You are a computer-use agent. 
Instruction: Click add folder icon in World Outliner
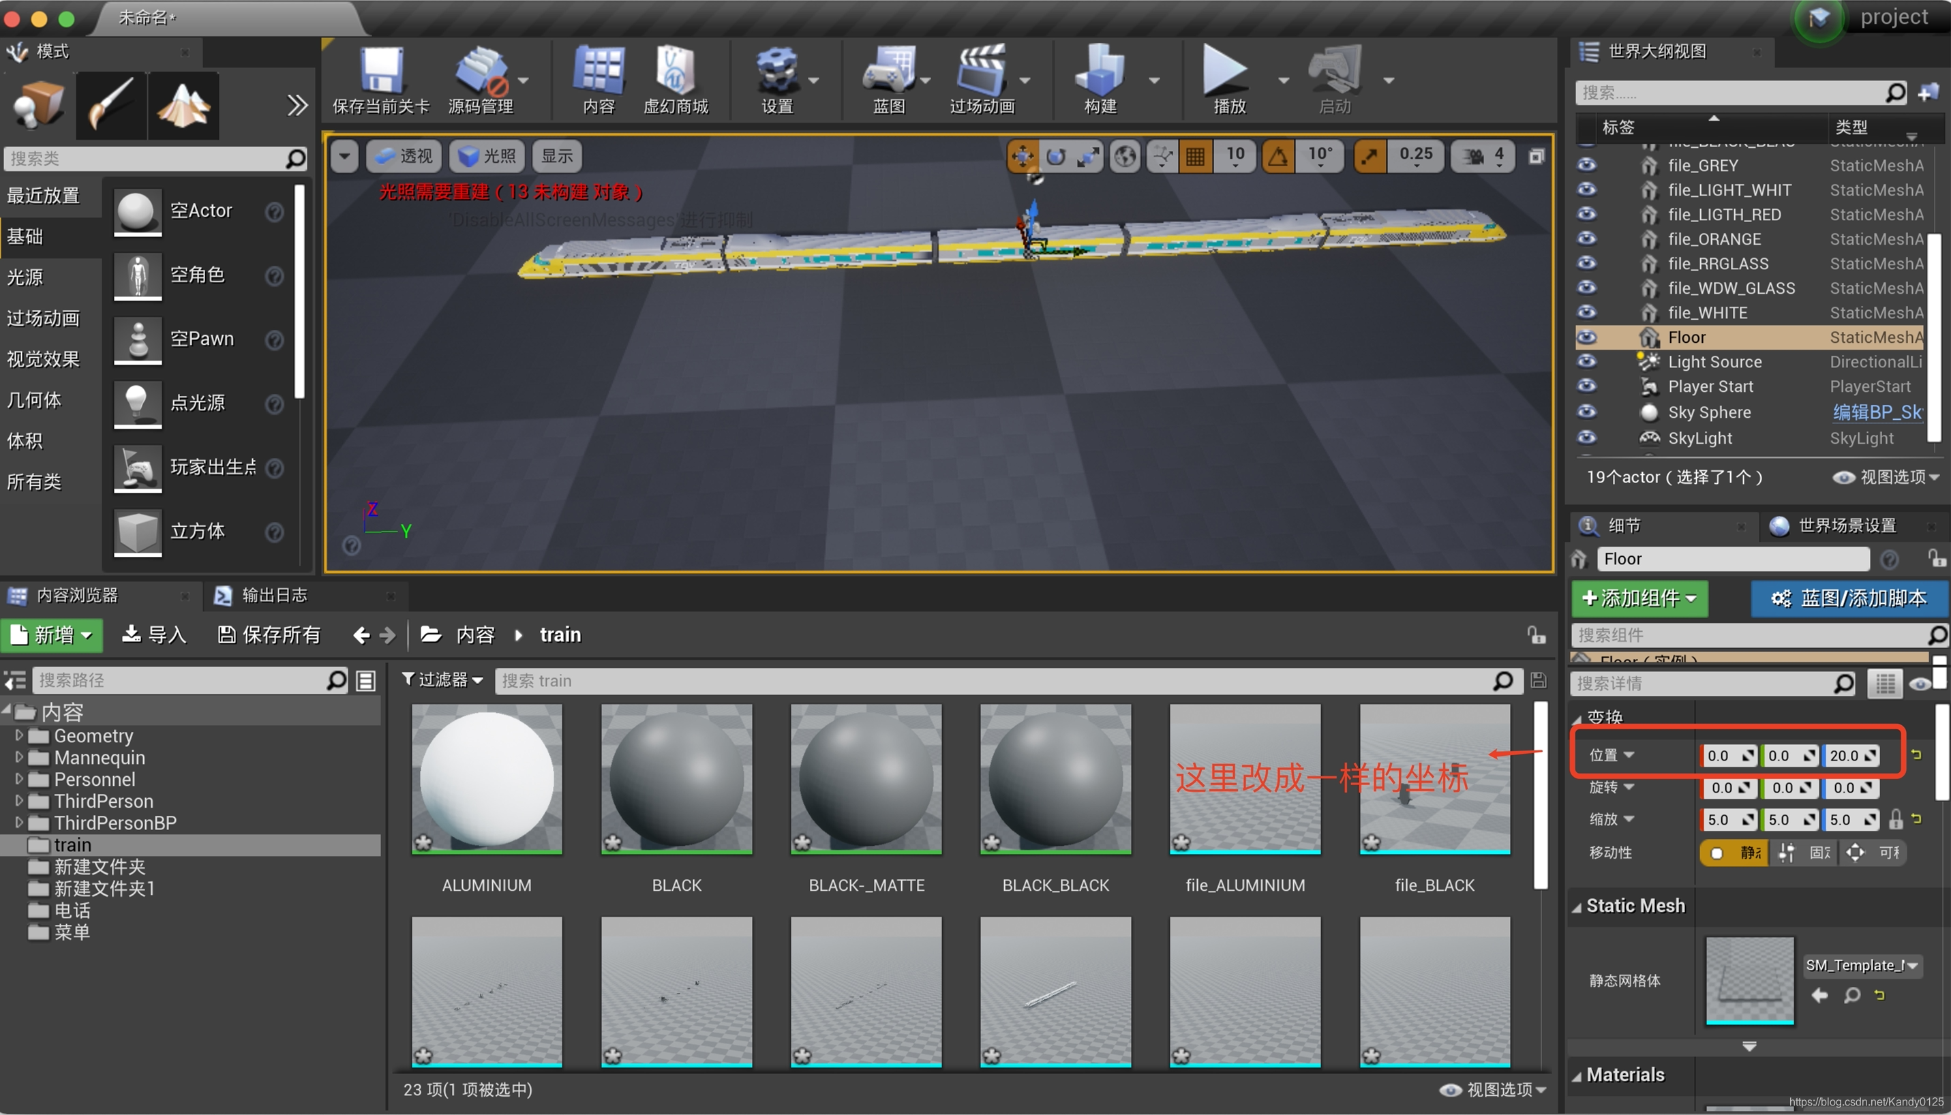1927,93
